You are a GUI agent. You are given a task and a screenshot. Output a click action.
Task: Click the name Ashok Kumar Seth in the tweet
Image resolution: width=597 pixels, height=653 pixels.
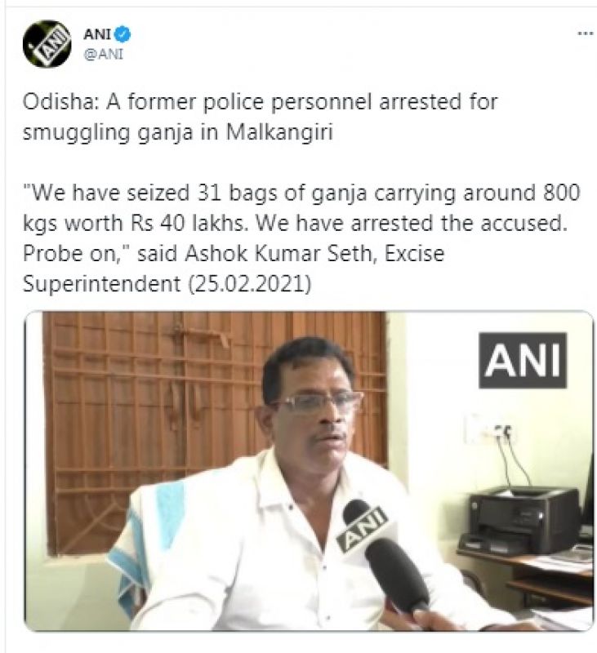click(279, 254)
